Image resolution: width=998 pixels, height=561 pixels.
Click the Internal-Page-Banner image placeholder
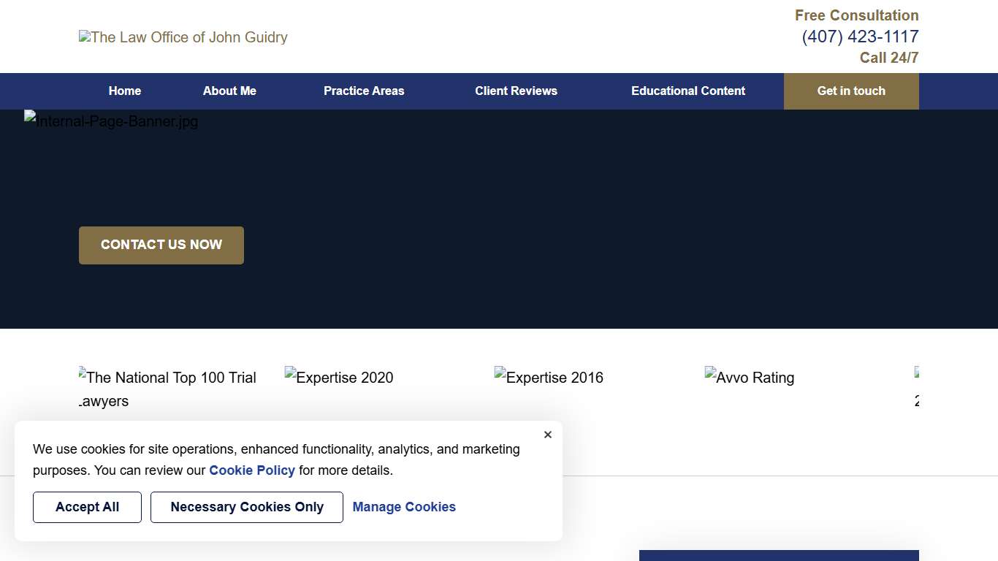pos(111,121)
